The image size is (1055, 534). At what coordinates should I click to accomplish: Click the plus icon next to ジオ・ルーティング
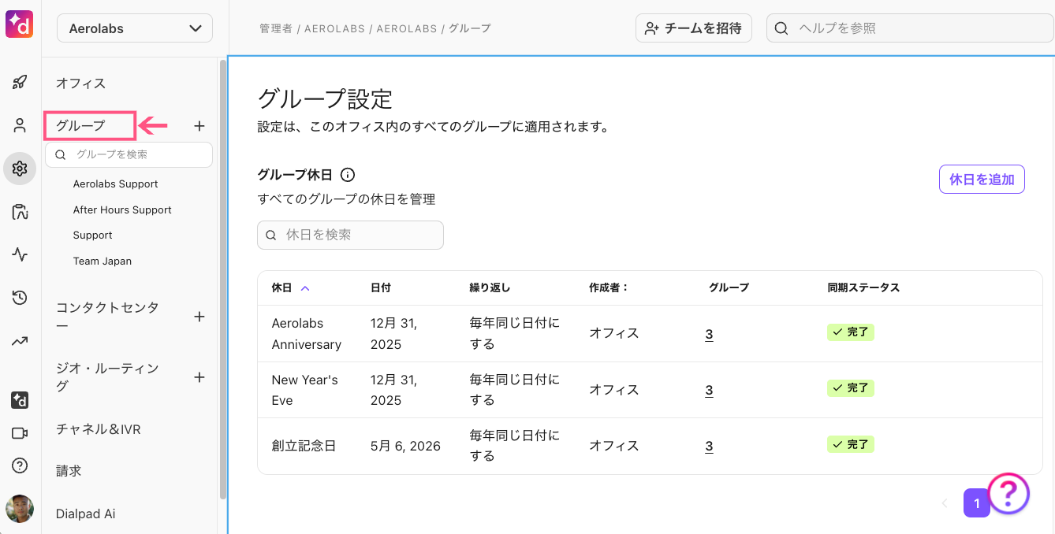(x=199, y=377)
